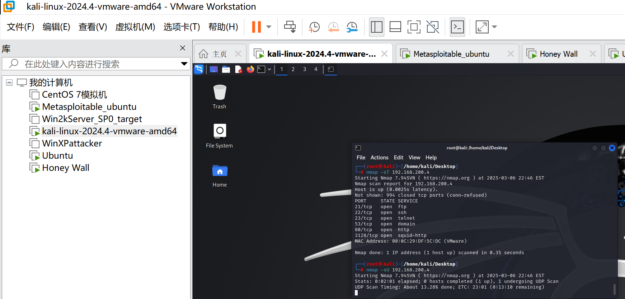Open the 编辑(E) menu
625x299 pixels.
point(56,27)
